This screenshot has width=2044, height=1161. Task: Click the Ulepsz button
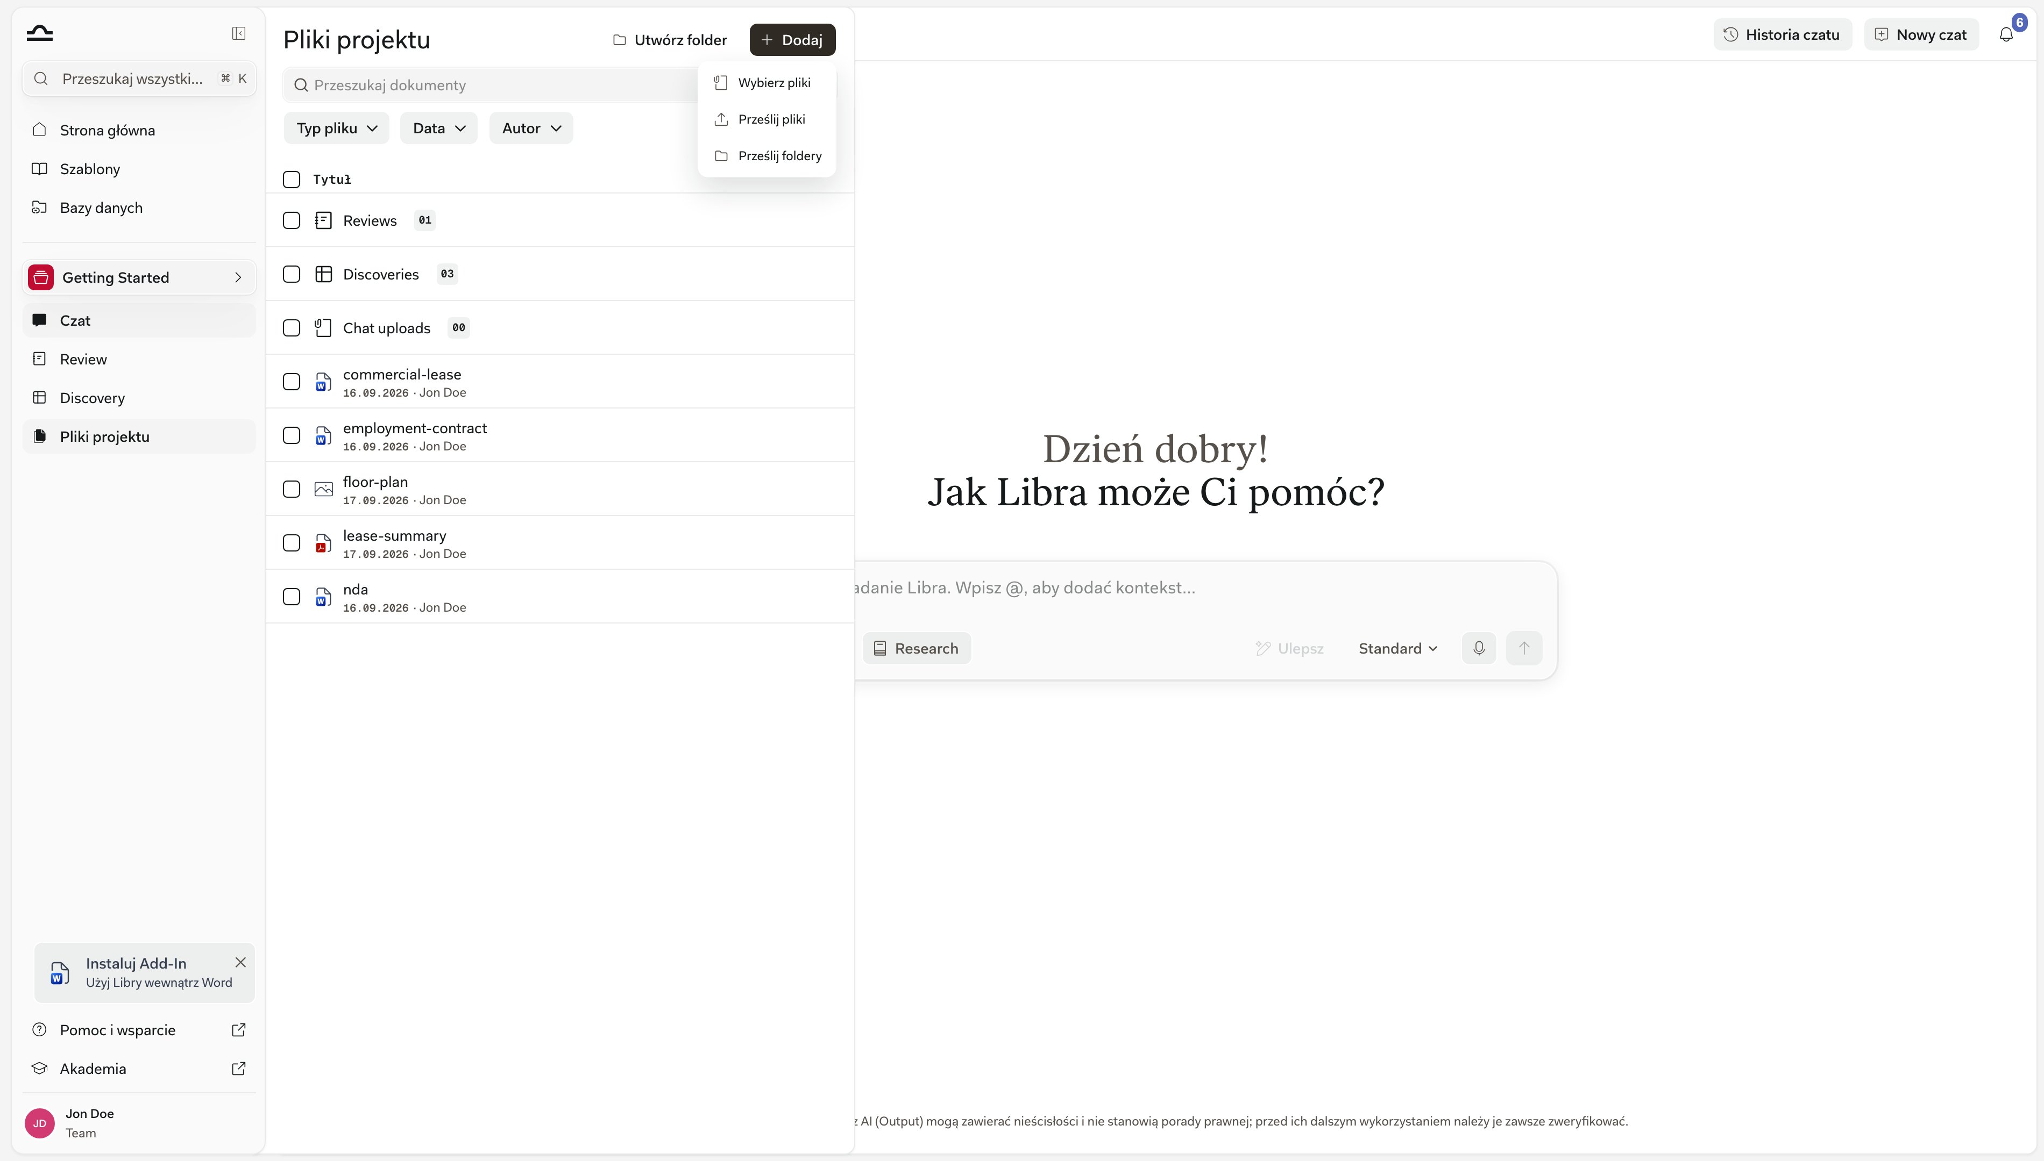click(x=1289, y=648)
